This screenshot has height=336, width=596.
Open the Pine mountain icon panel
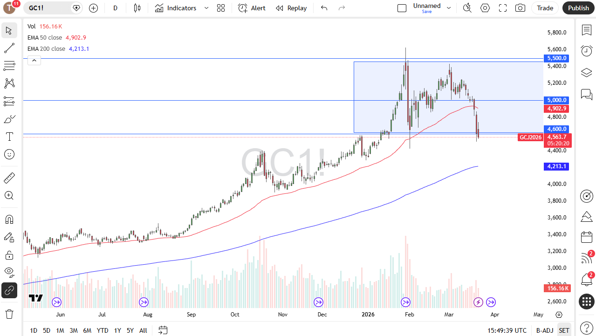(586, 217)
